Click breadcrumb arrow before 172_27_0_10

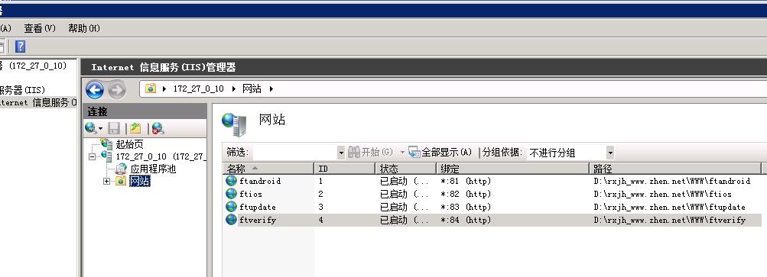coord(164,89)
